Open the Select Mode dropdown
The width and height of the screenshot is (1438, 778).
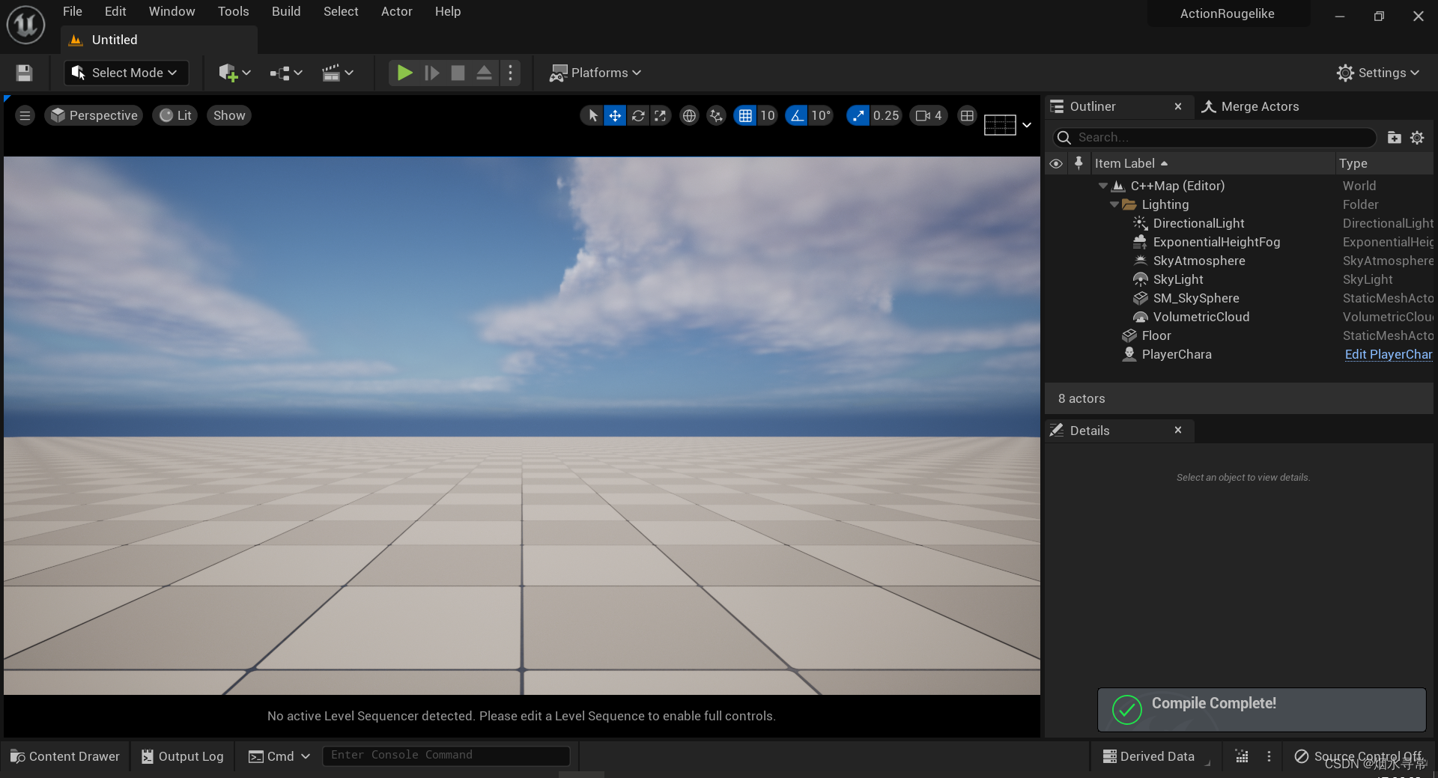pos(125,73)
